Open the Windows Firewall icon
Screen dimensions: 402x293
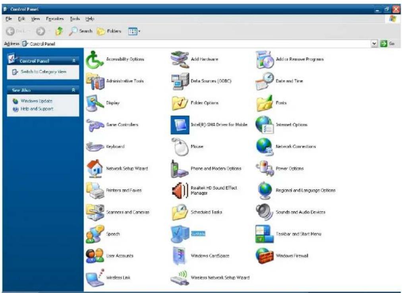pos(265,256)
